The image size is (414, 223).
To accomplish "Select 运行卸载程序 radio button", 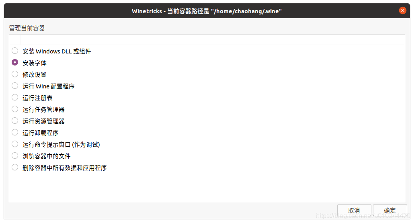I will (15, 132).
